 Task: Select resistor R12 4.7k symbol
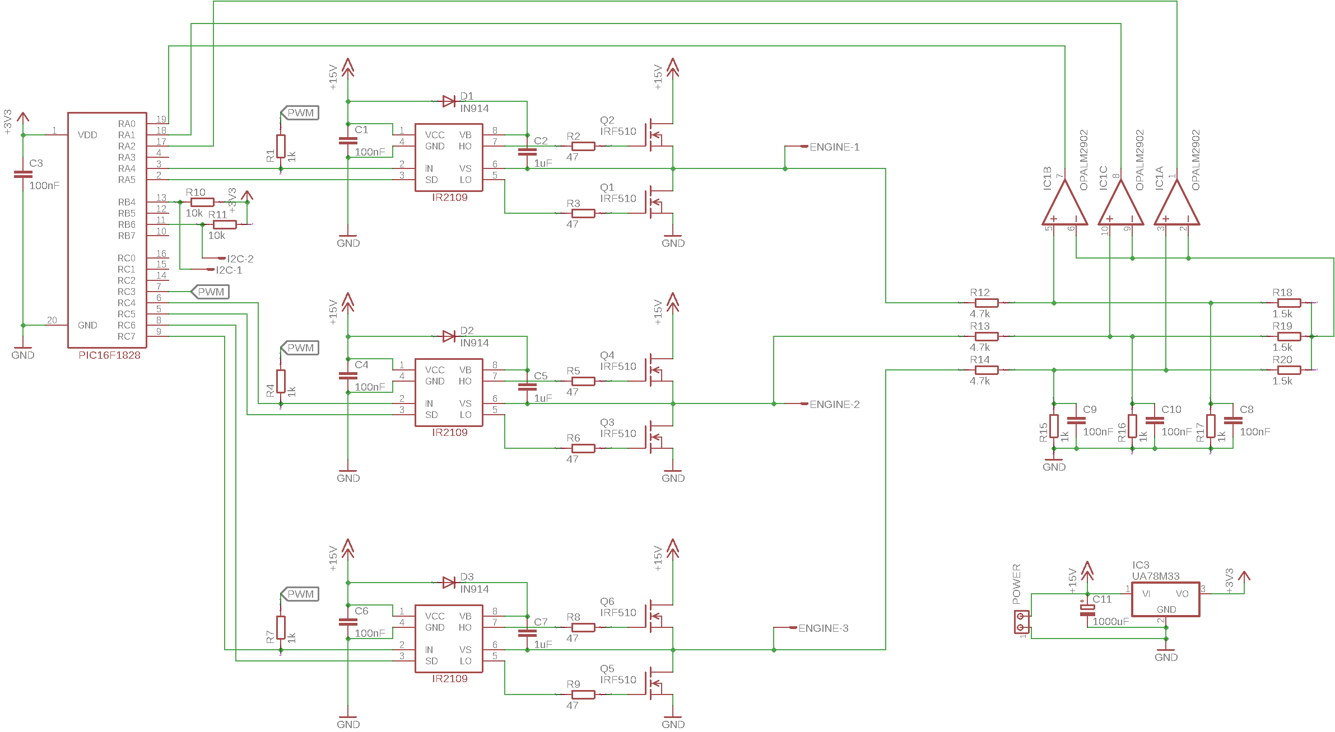pos(987,303)
